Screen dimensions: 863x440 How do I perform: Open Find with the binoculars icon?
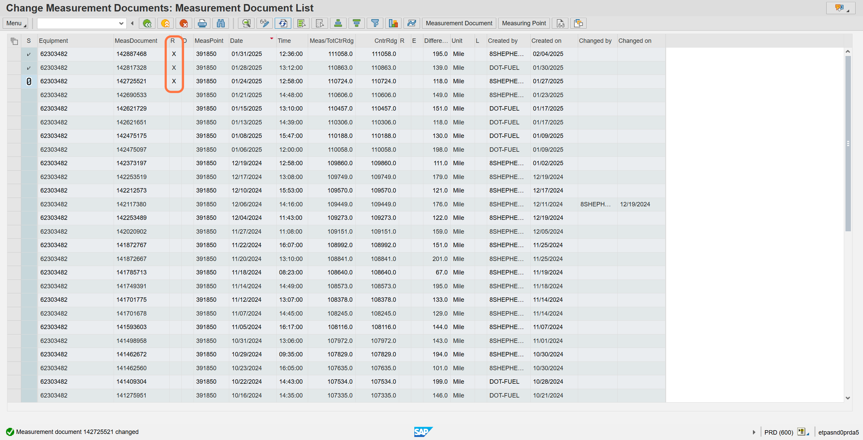pos(221,23)
